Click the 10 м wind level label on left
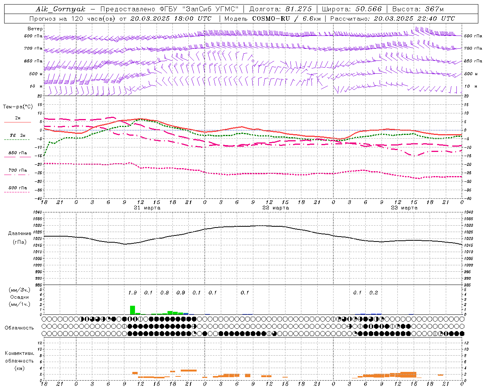Image resolution: width=484 pixels, height=387 pixels. pyautogui.click(x=36, y=86)
